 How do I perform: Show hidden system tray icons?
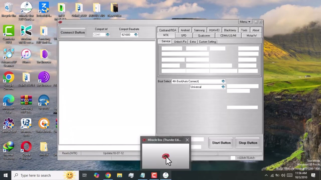pos(266,175)
